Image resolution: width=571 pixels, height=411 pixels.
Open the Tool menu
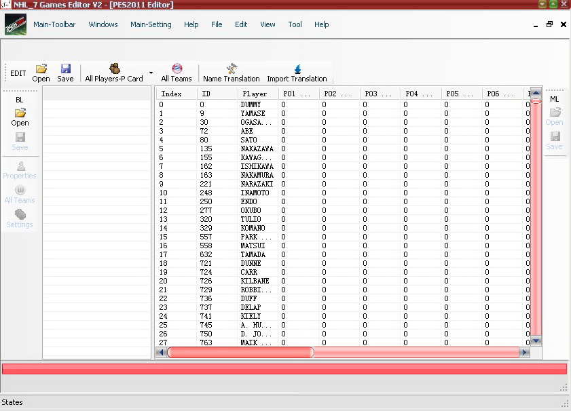295,24
